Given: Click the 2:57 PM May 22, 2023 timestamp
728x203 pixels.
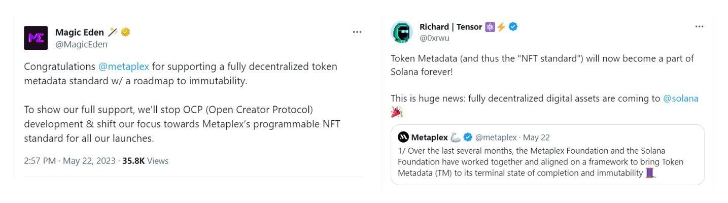Looking at the screenshot, I should pyautogui.click(x=70, y=161).
